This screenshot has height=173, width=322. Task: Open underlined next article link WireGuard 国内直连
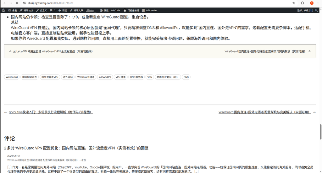pos(264,112)
